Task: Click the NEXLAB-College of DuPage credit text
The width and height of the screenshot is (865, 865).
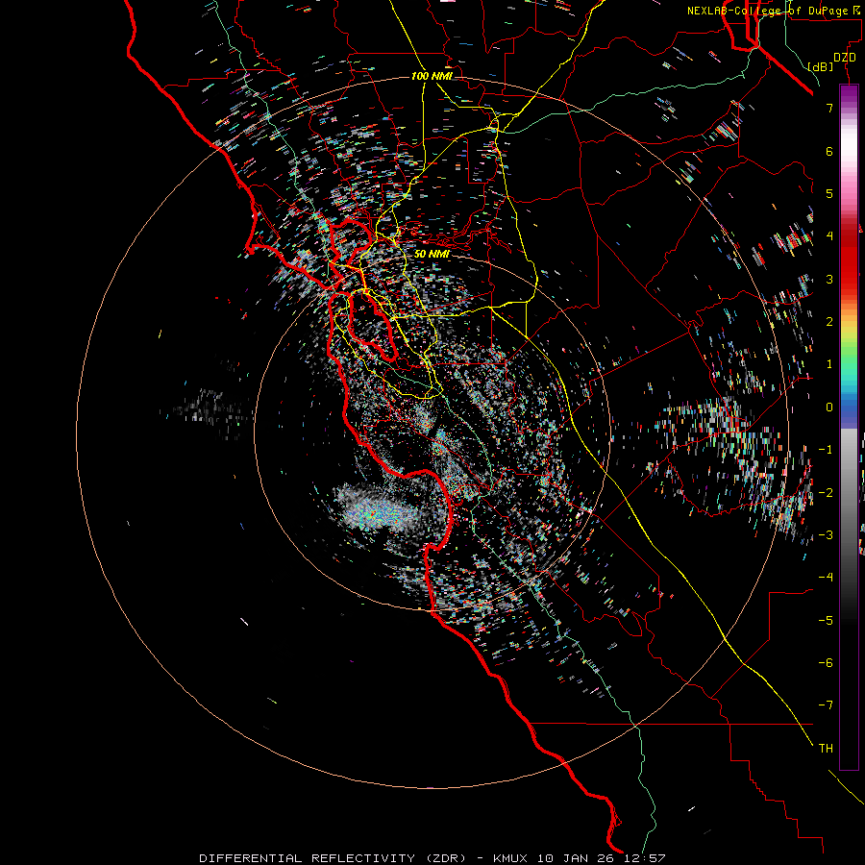Action: click(771, 11)
